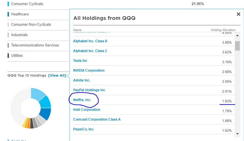Close the All Holdings popup
The width and height of the screenshot is (244, 141).
coord(238,14)
